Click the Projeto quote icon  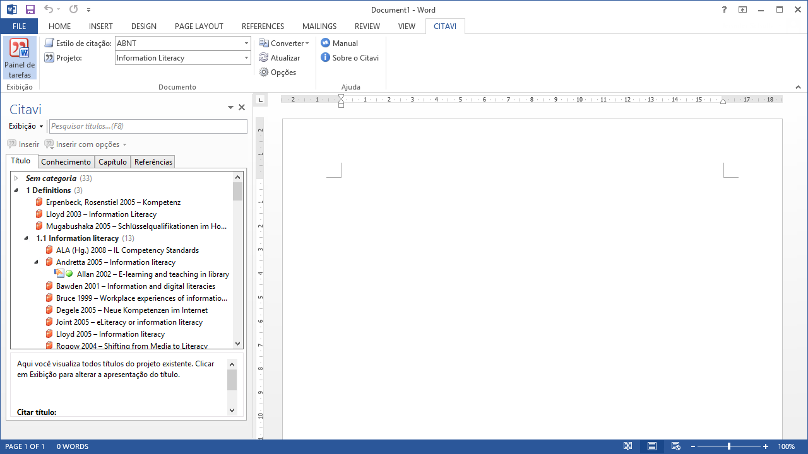coord(49,57)
